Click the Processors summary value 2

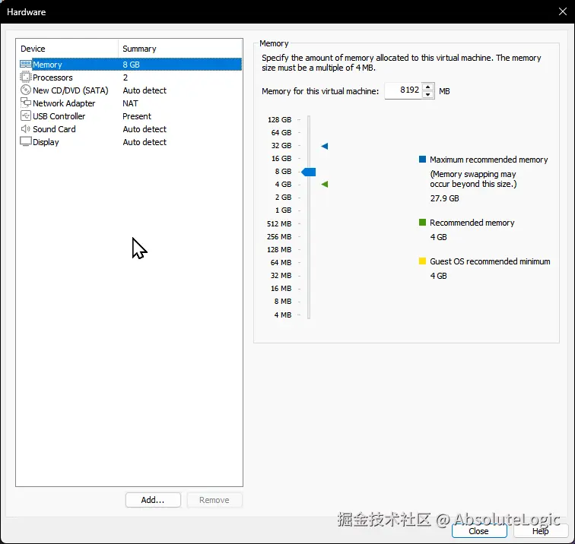tap(125, 77)
